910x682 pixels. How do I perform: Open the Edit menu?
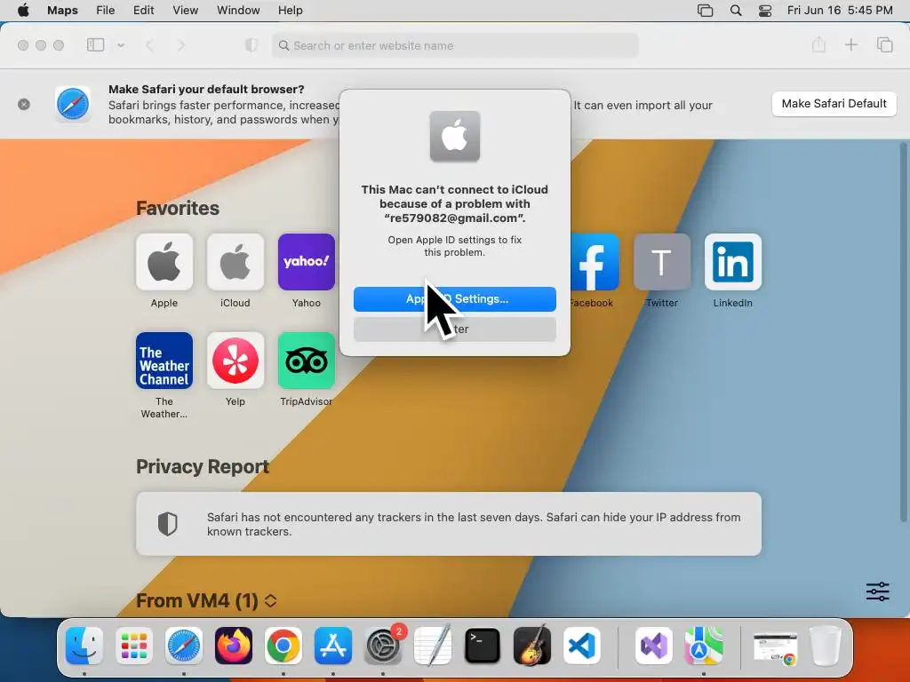pyautogui.click(x=143, y=11)
